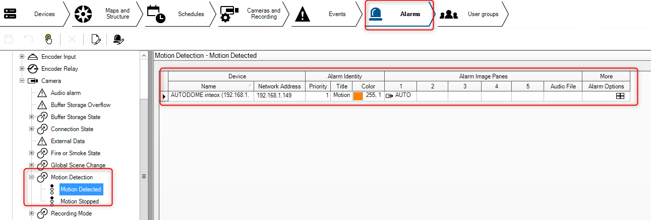651x220 pixels.
Task: Collapse the Motion Detection node
Action: (31, 177)
